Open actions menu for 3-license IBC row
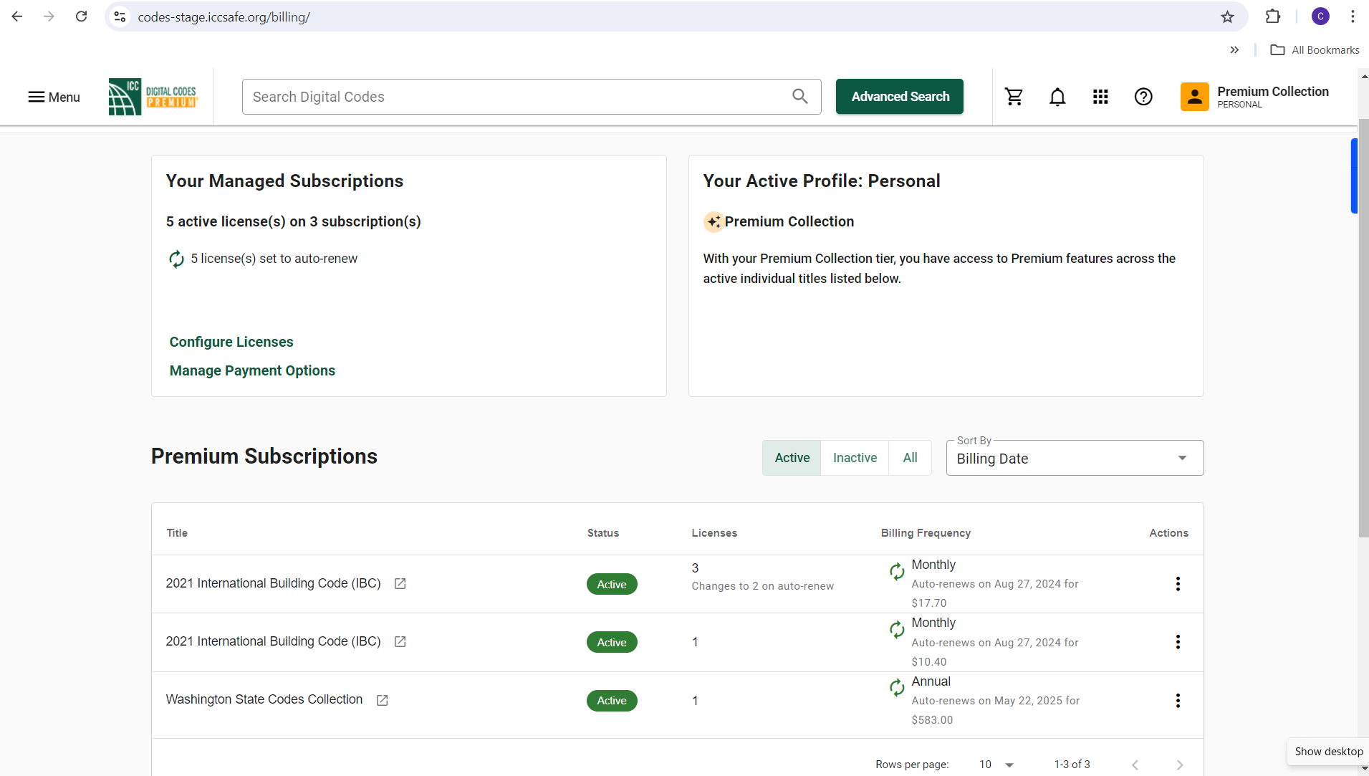 click(1178, 584)
